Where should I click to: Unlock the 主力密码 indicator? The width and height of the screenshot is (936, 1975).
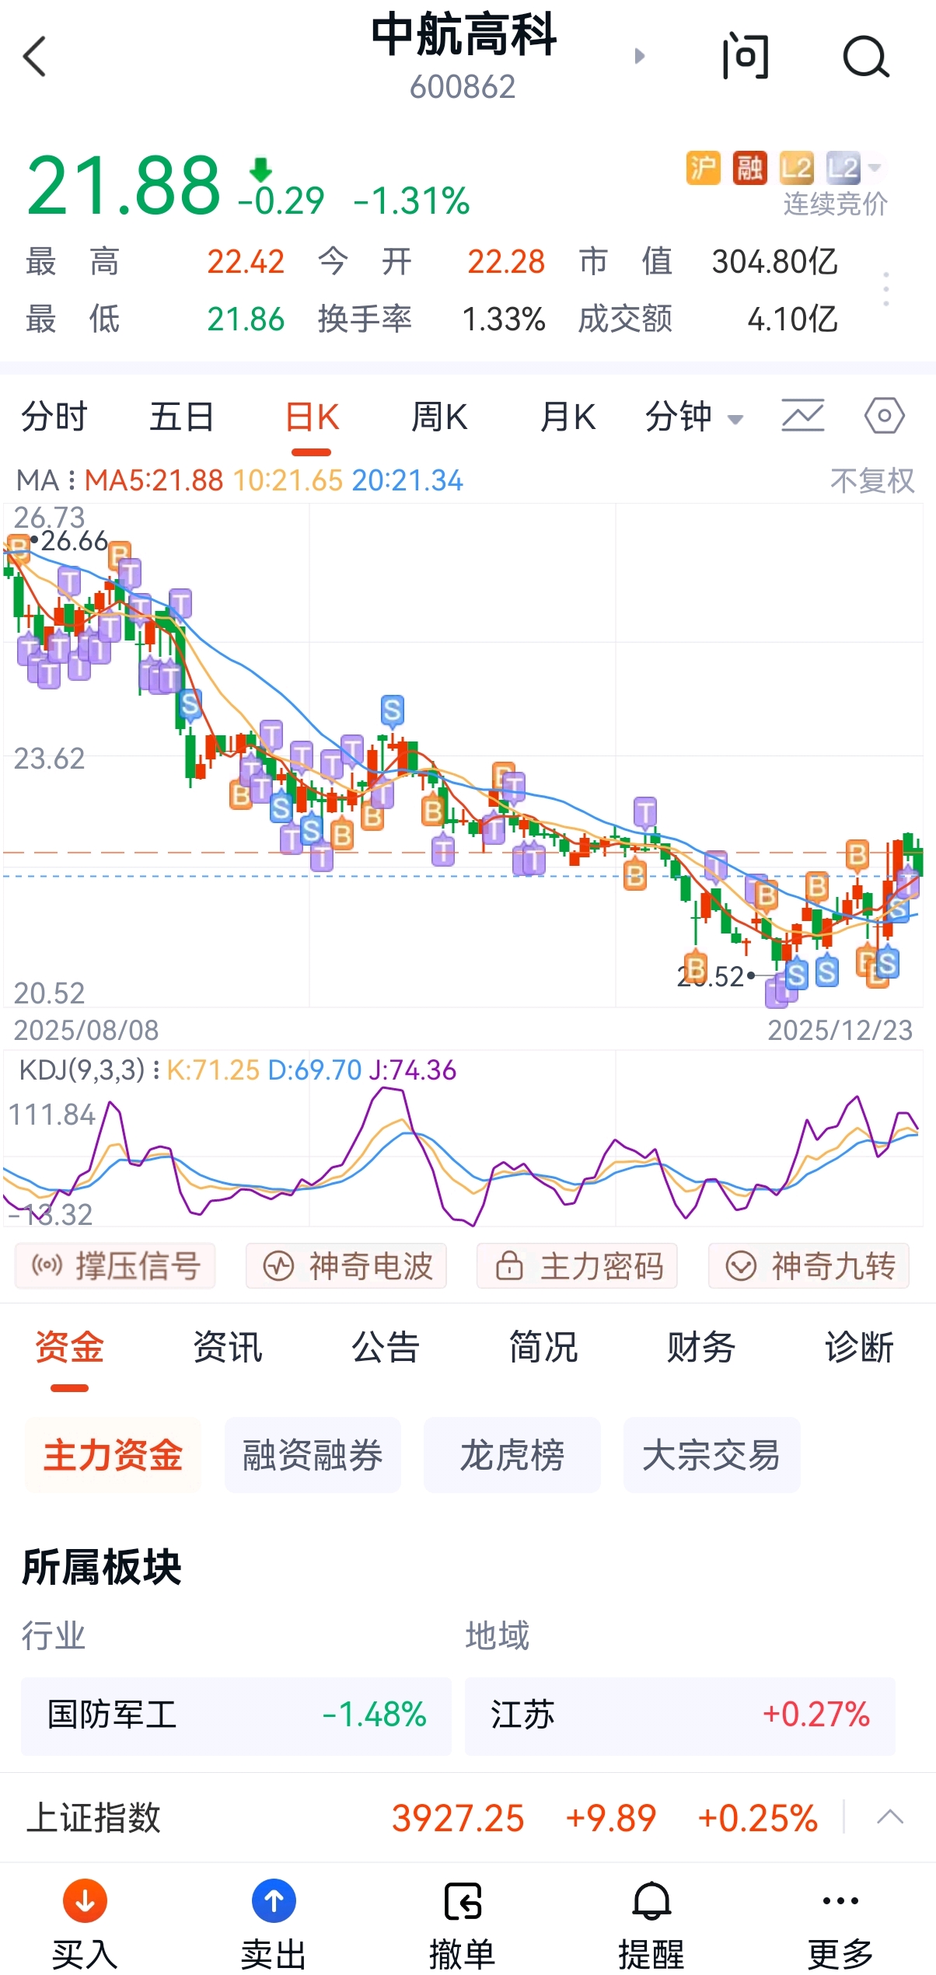(577, 1266)
